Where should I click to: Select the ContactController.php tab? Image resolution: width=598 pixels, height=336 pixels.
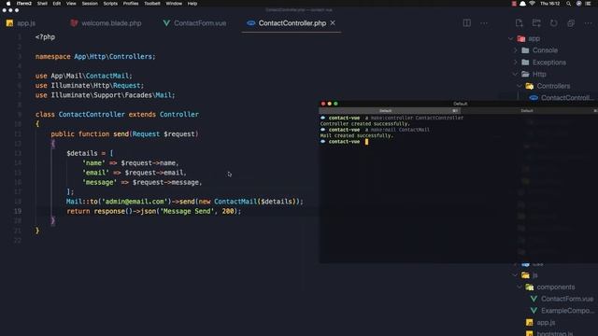(x=292, y=23)
